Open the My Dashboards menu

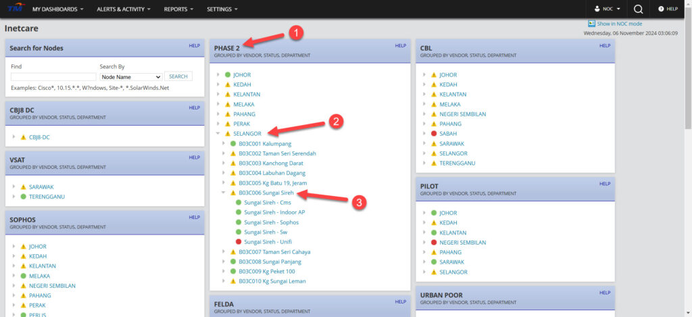click(57, 9)
